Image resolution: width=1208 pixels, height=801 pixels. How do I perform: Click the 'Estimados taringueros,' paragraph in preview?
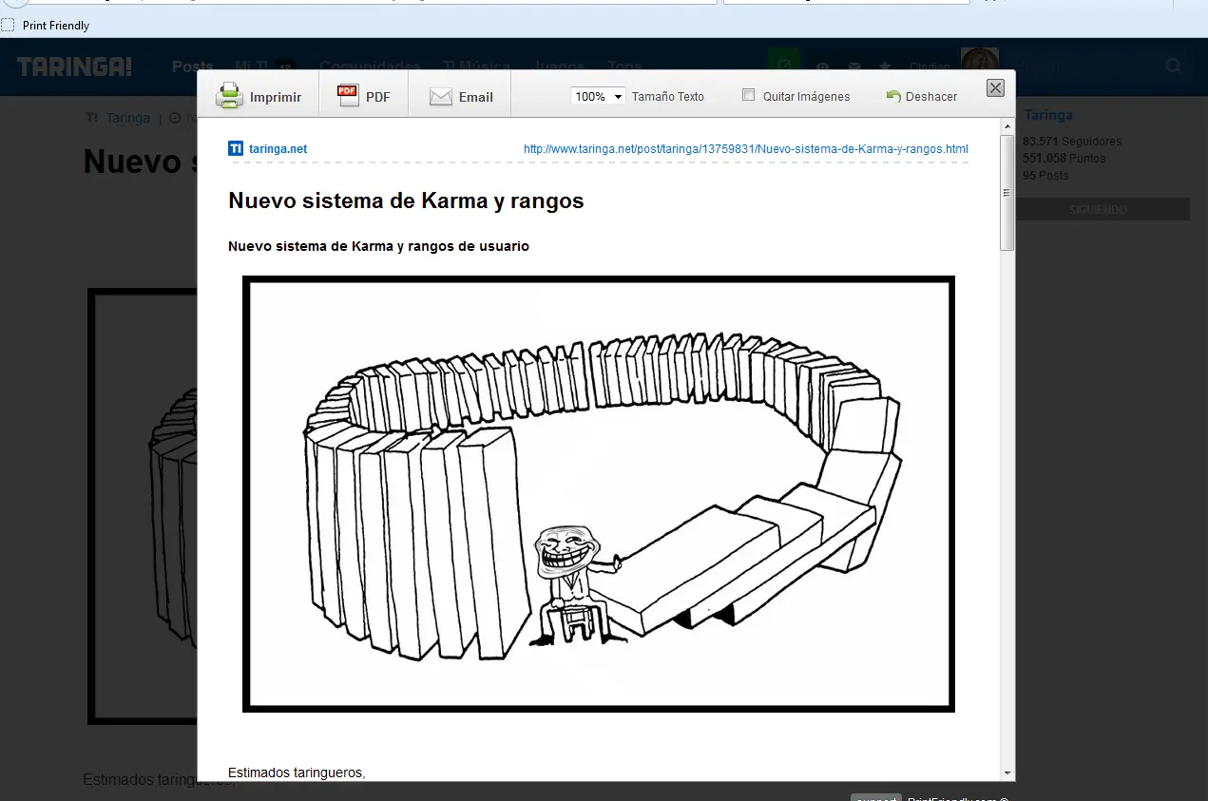click(297, 772)
